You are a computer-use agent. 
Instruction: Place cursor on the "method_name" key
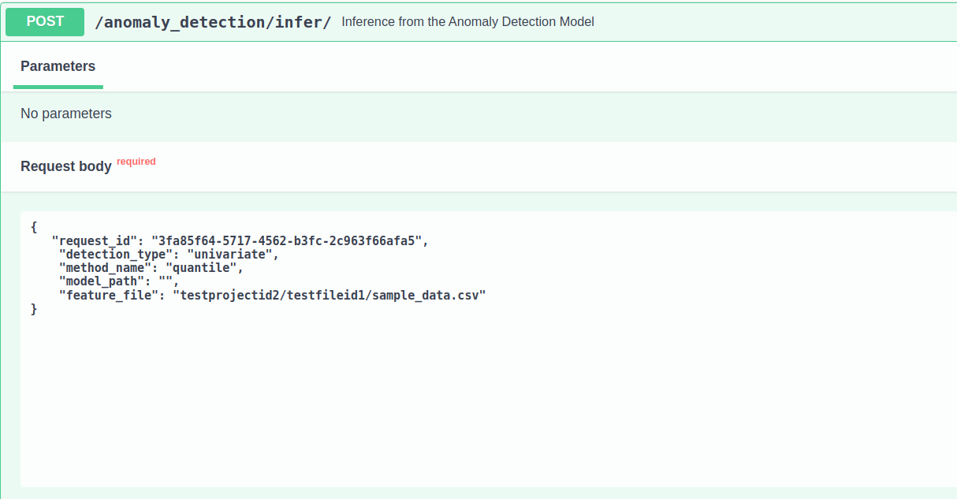(108, 268)
